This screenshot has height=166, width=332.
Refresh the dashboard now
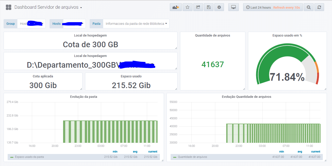tap(319, 7)
